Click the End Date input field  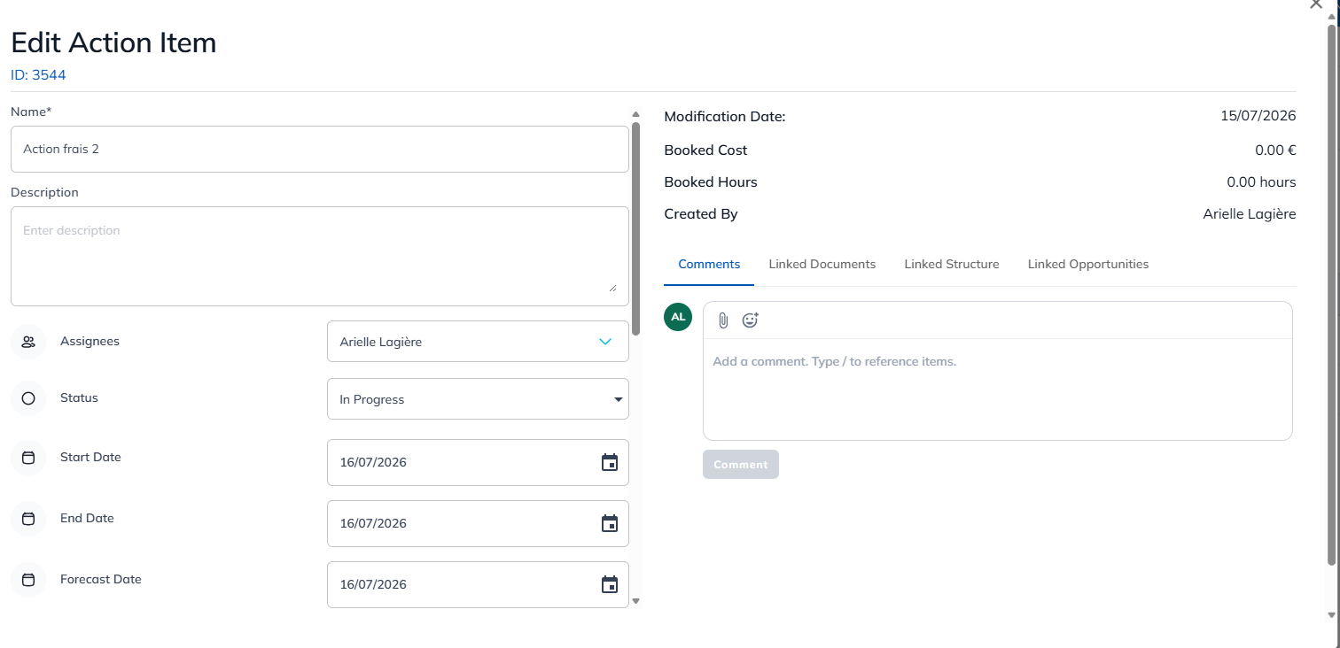478,523
